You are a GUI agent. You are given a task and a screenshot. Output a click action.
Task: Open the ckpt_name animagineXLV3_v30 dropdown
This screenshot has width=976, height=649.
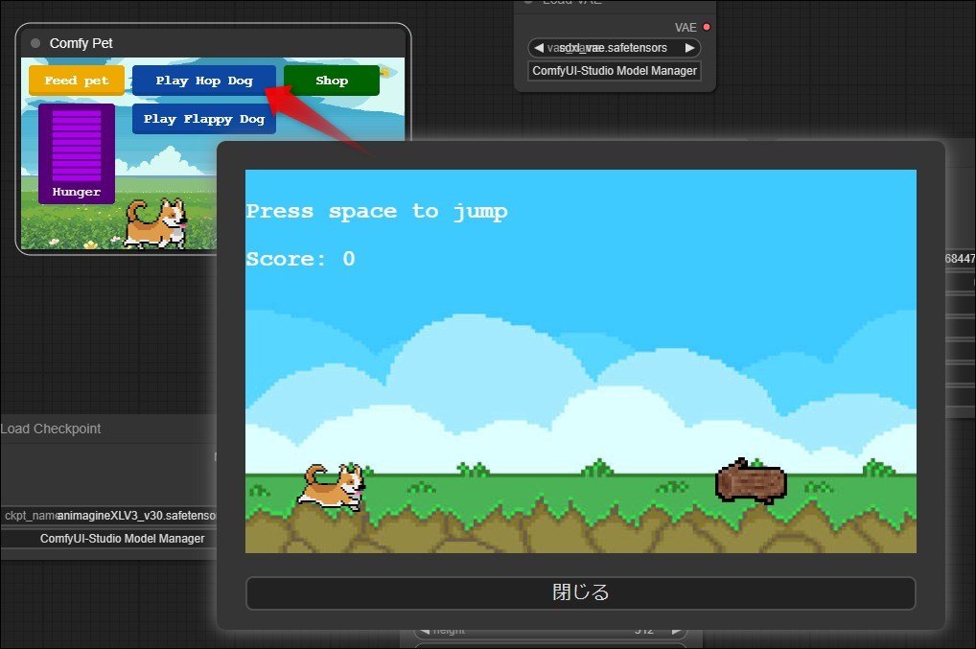point(109,516)
